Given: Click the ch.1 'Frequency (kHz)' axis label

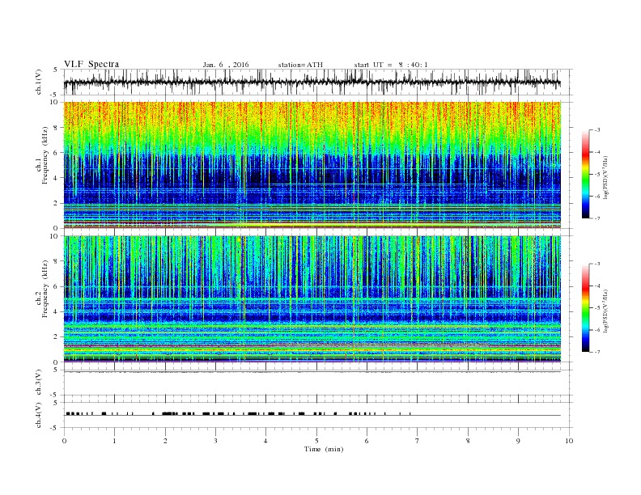Looking at the screenshot, I should [x=45, y=155].
